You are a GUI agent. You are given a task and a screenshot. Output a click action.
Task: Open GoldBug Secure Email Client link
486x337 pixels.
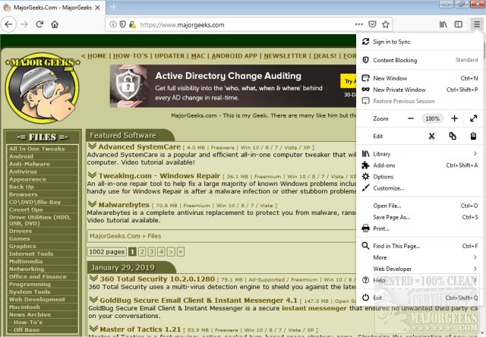(198, 301)
